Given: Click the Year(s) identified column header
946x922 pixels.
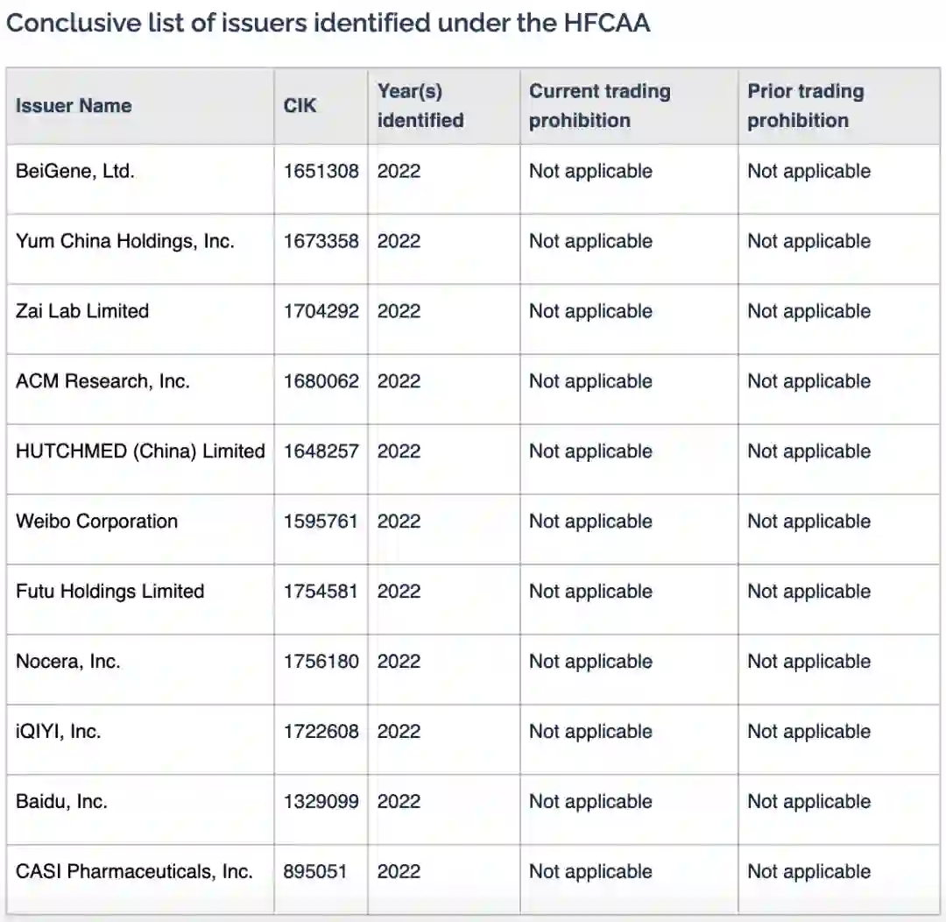Looking at the screenshot, I should [x=420, y=106].
